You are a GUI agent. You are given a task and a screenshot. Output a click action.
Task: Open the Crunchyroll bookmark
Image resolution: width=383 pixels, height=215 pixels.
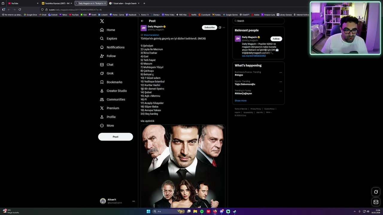click(x=204, y=15)
